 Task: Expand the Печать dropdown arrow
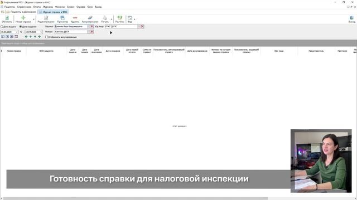pyautogui.click(x=112, y=19)
